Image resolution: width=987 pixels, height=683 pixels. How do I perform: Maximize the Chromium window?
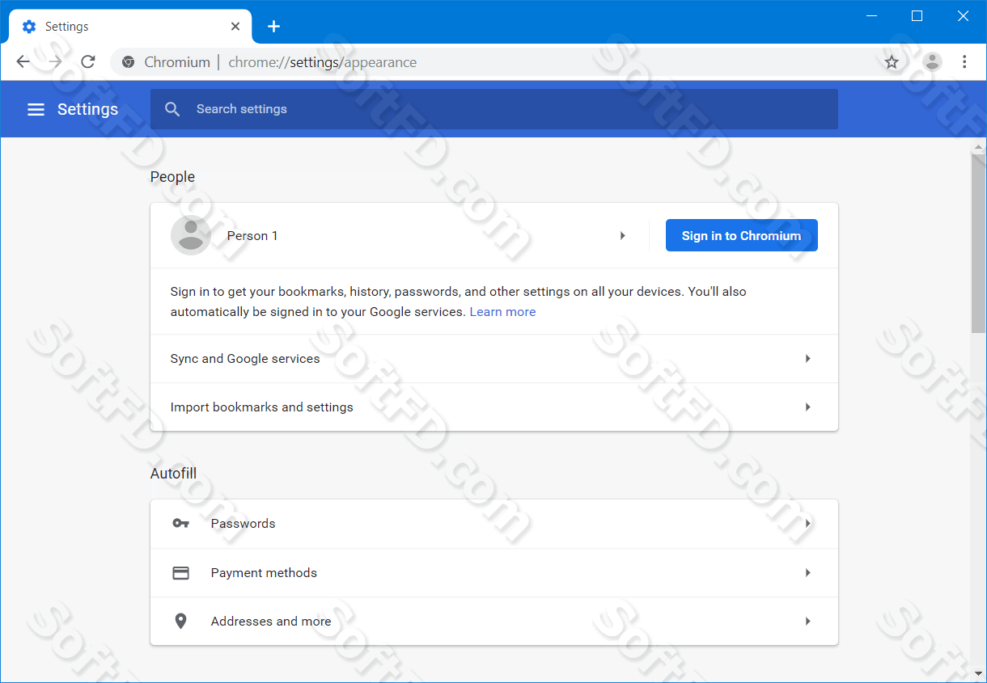point(917,16)
